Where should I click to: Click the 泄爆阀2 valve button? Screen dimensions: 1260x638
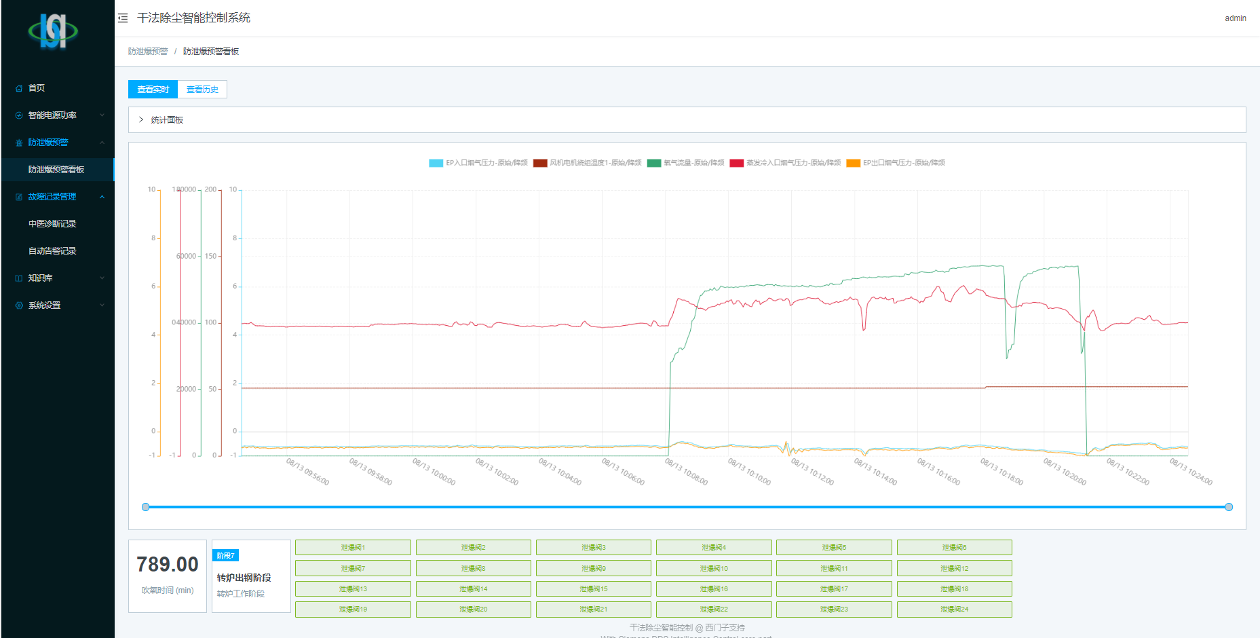coord(474,548)
